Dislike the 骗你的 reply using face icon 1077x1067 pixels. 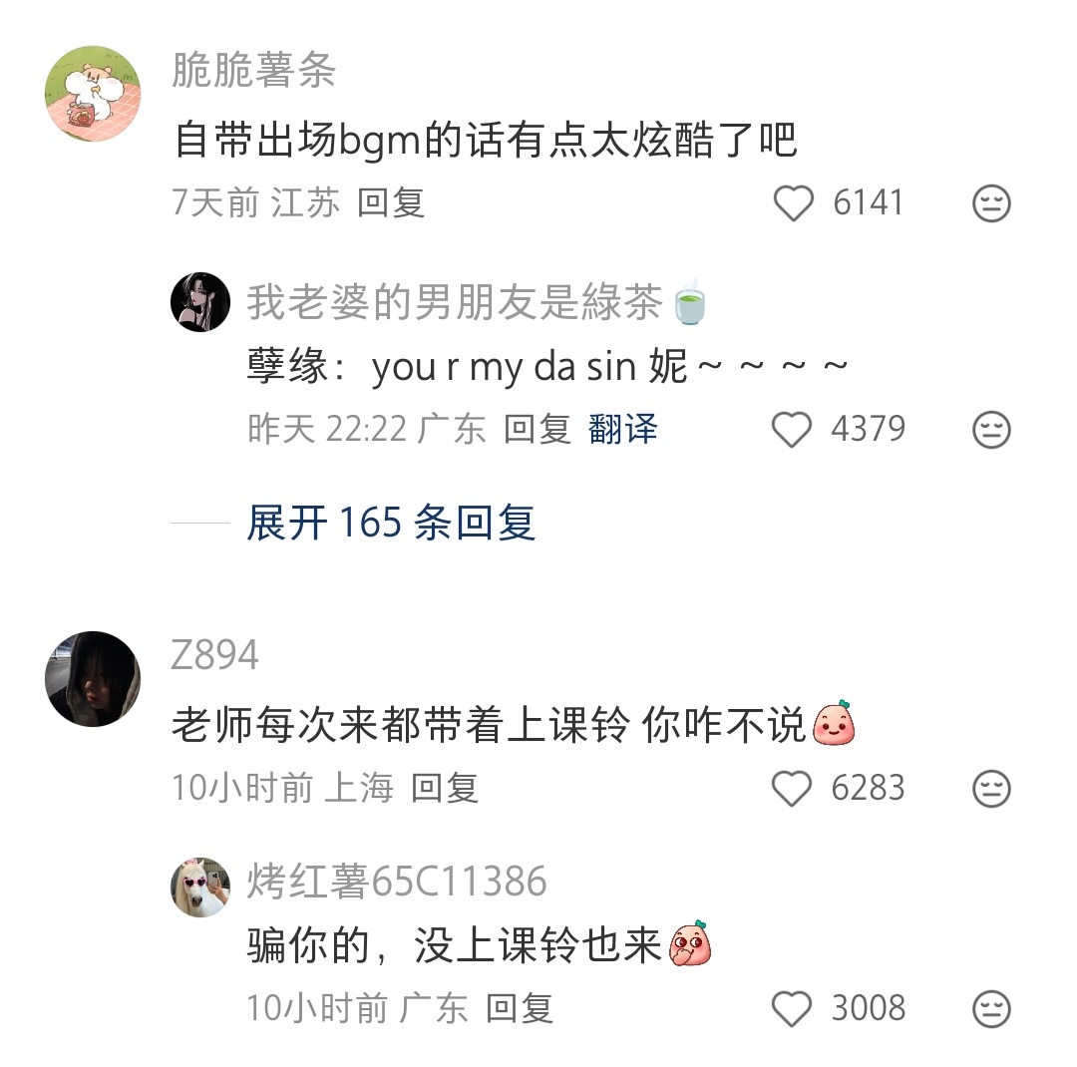point(991,1008)
